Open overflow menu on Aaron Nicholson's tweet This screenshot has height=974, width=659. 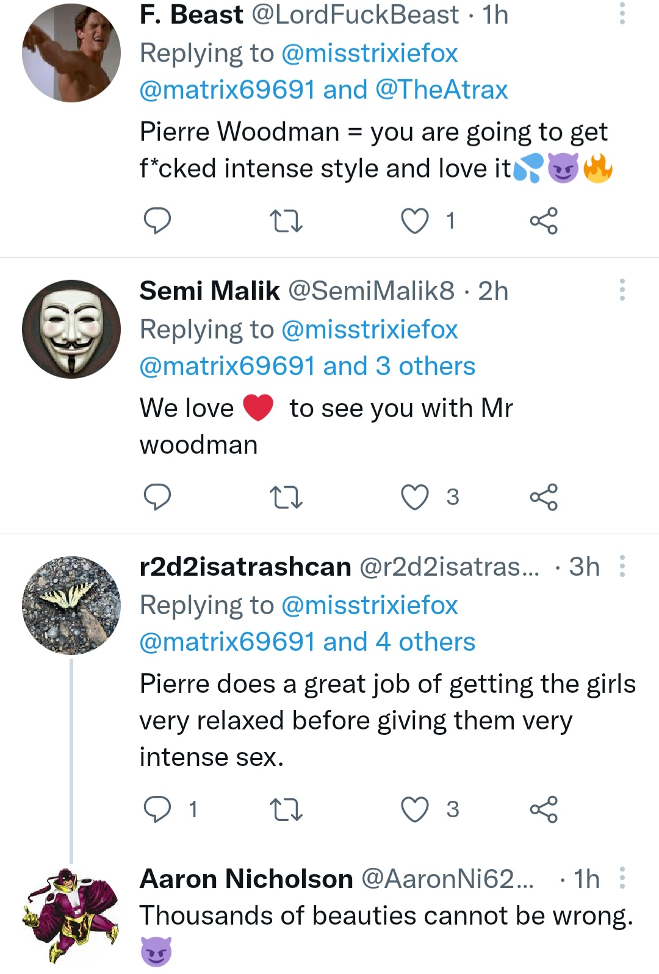[622, 878]
